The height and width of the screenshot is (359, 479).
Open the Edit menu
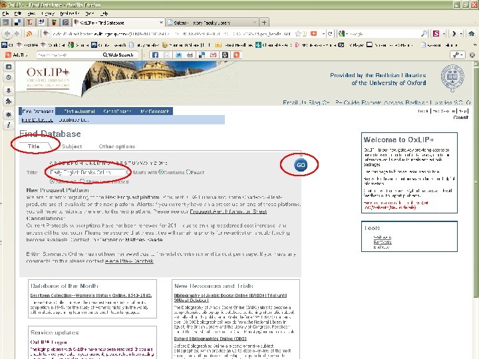18,13
